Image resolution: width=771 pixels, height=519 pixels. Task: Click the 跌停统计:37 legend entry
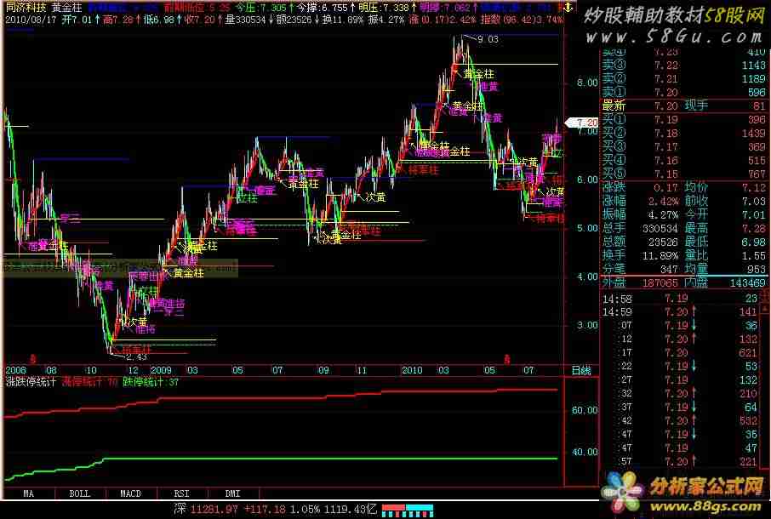(151, 382)
